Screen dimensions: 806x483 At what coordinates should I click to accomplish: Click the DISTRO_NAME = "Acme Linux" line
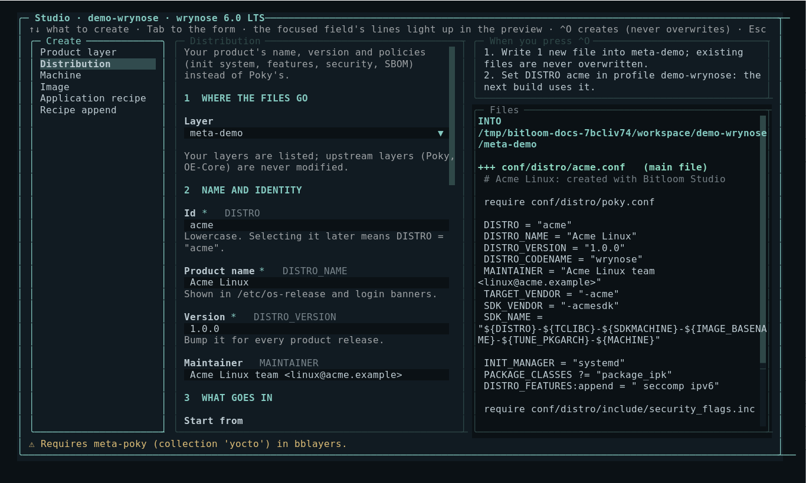click(561, 236)
